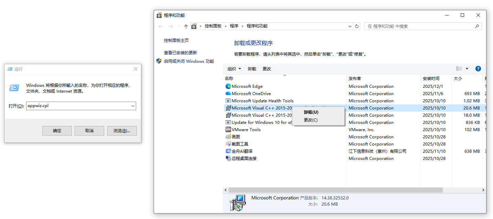Sort programs by 安装时间 column header
This screenshot has width=493, height=219.
tap(431, 79)
